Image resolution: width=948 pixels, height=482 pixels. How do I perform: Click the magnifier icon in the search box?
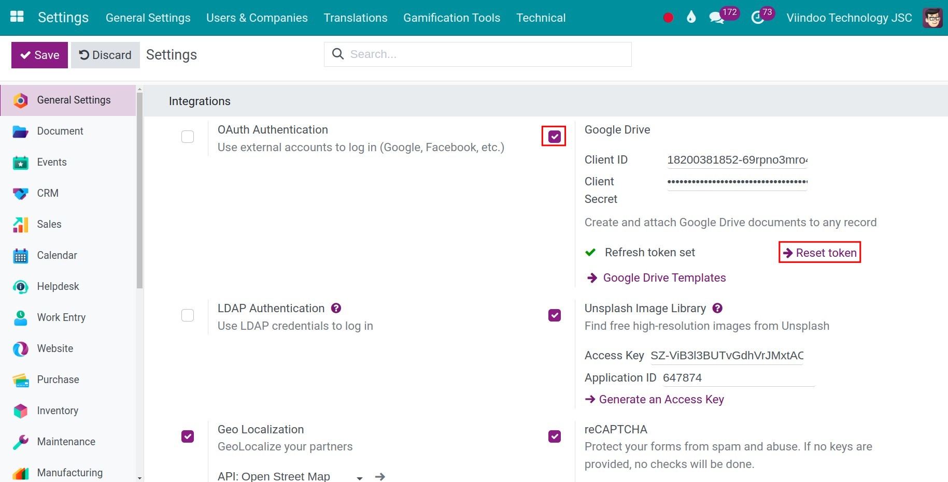point(337,54)
